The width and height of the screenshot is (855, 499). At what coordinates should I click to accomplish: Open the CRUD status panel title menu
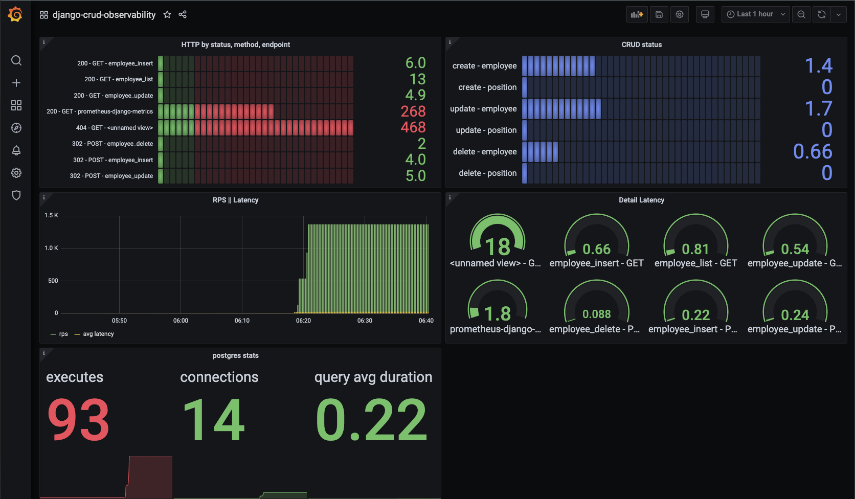(641, 44)
